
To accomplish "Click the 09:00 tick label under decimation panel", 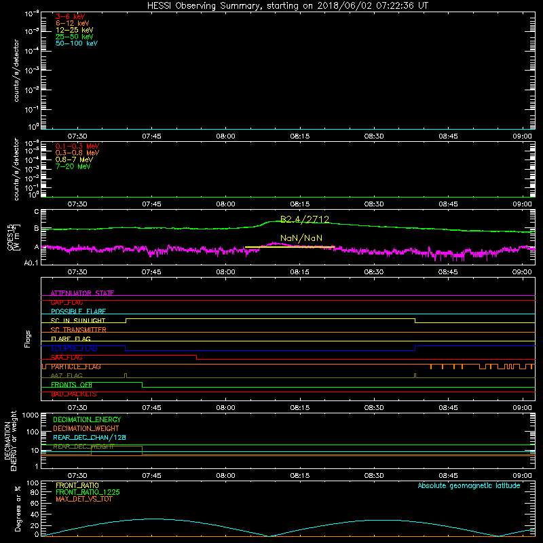I will click(522, 476).
